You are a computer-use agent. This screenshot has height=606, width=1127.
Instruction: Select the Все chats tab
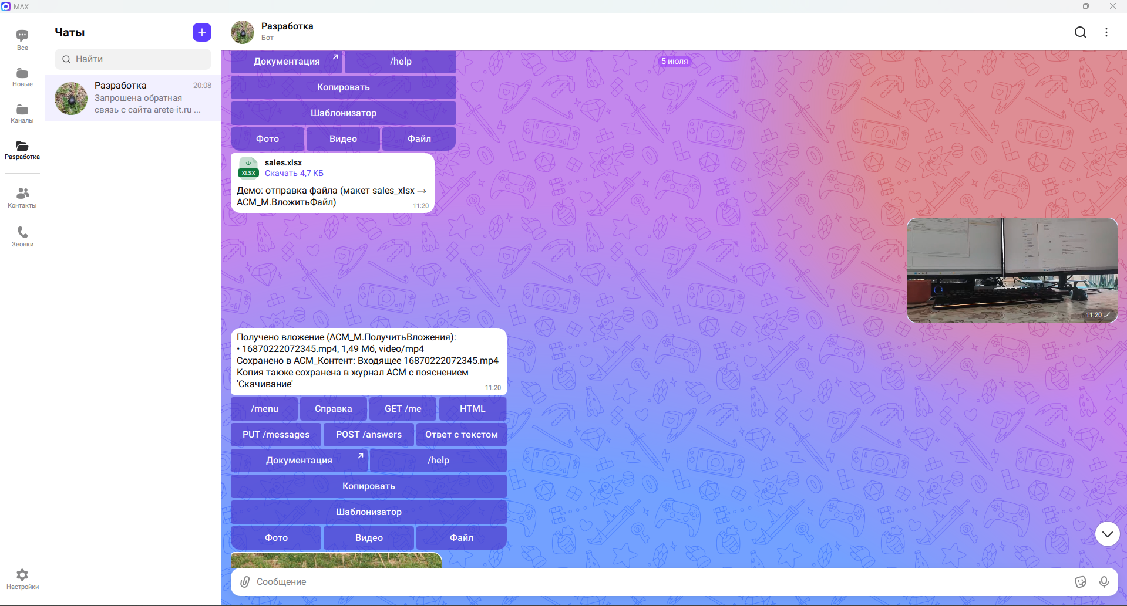(x=22, y=40)
